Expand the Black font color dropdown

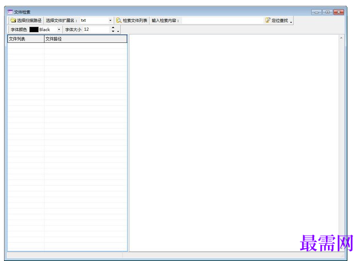click(59, 30)
